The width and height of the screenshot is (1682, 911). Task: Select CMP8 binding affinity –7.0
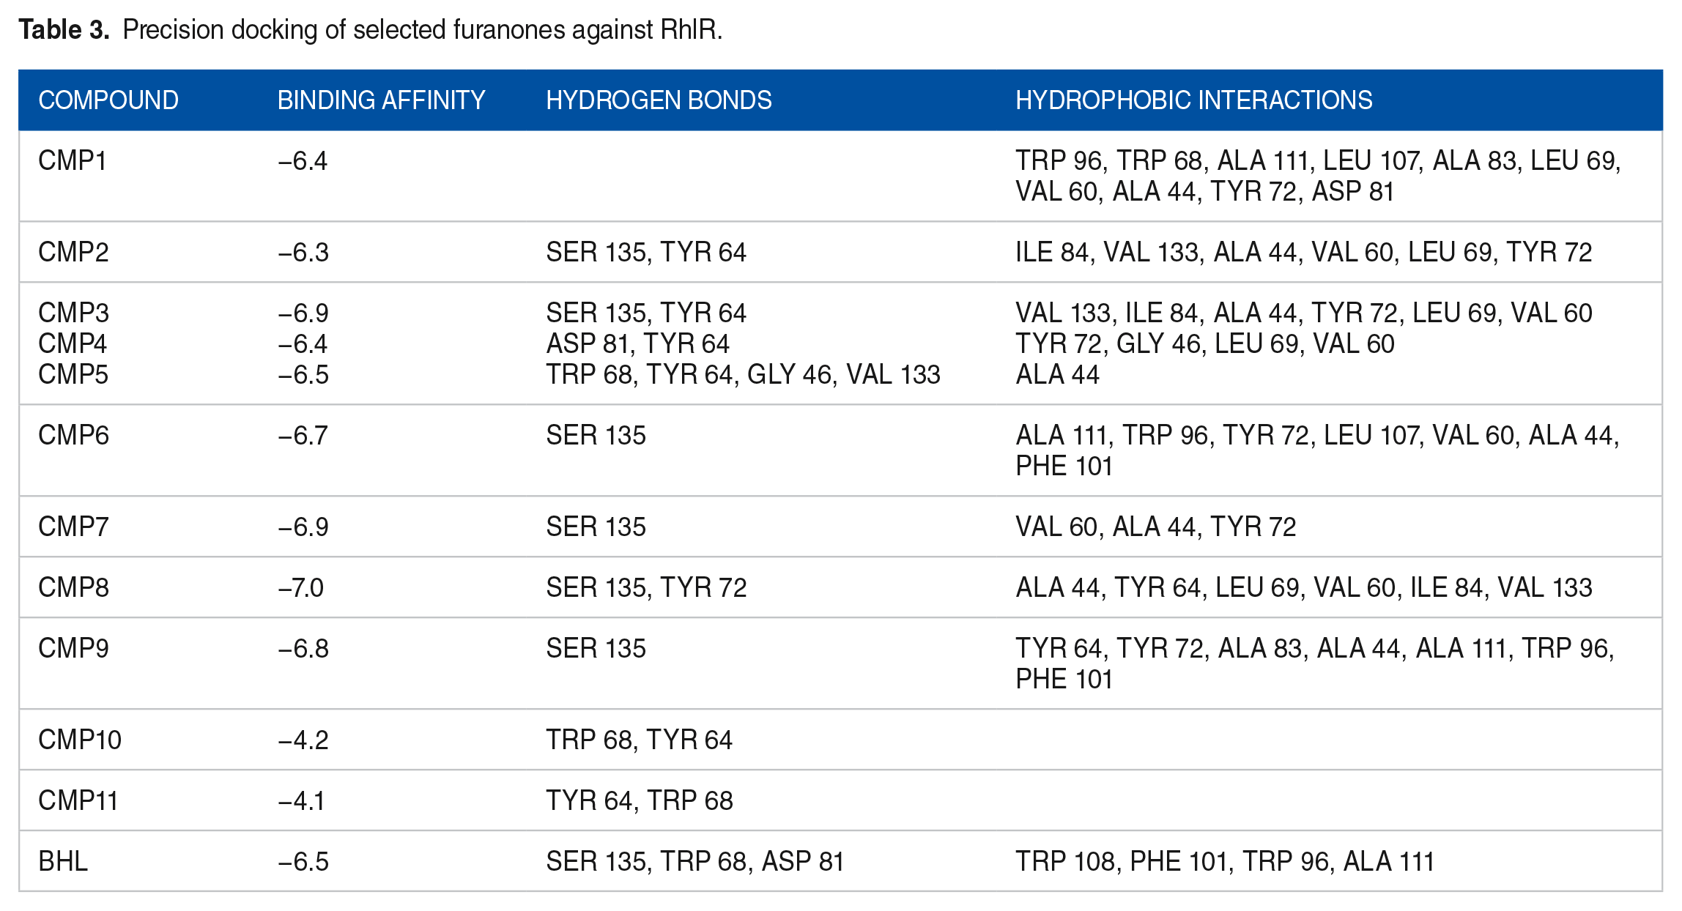[300, 587]
